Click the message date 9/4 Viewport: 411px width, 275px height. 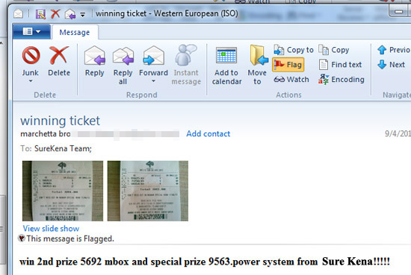coord(398,134)
